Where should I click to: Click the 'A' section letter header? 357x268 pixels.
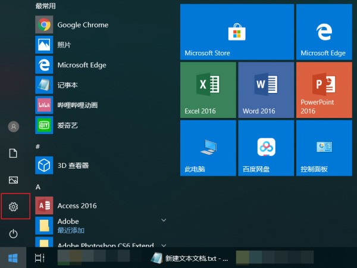click(x=38, y=187)
